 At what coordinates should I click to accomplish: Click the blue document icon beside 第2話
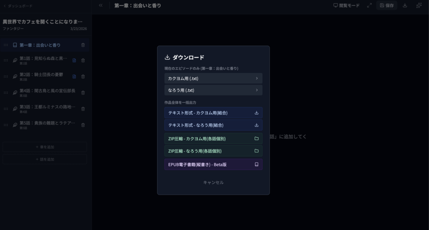click(x=74, y=76)
